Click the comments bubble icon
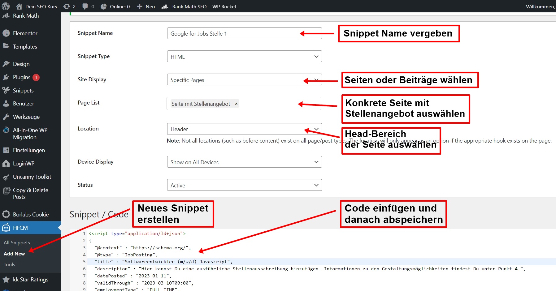Viewport: 556px width, 291px height. [85, 6]
